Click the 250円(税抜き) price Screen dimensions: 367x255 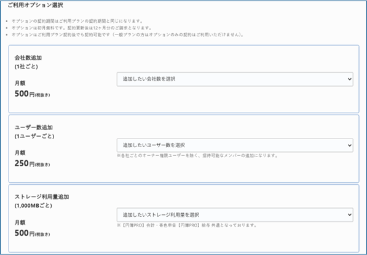(33, 163)
